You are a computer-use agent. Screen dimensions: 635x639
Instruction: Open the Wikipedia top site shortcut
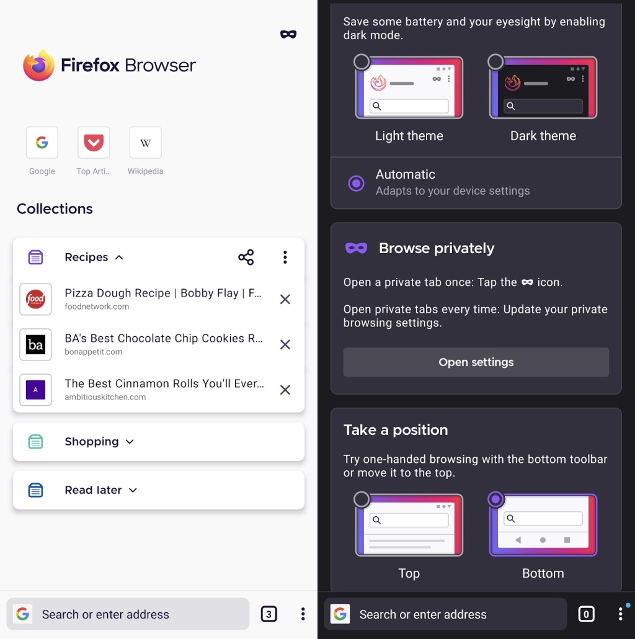[x=145, y=143]
